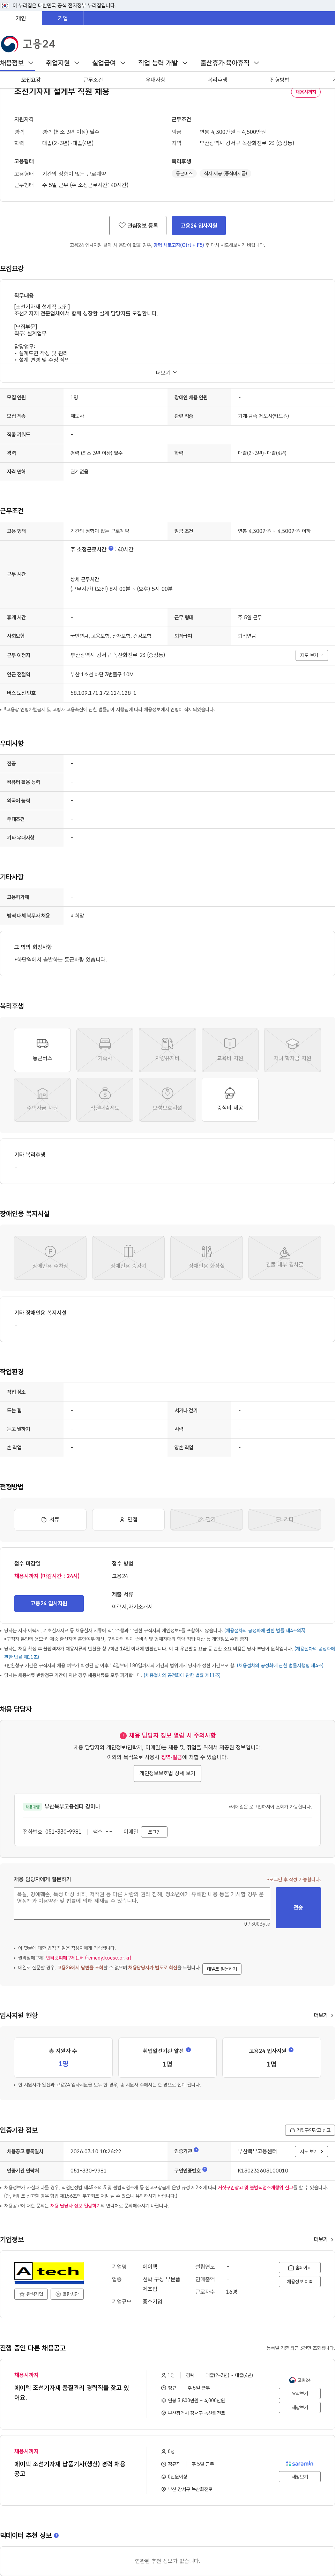Image resolution: width=335 pixels, height=2576 pixels.
Task: Open 더보기 in 기업정보 section
Action: pos(323,2239)
